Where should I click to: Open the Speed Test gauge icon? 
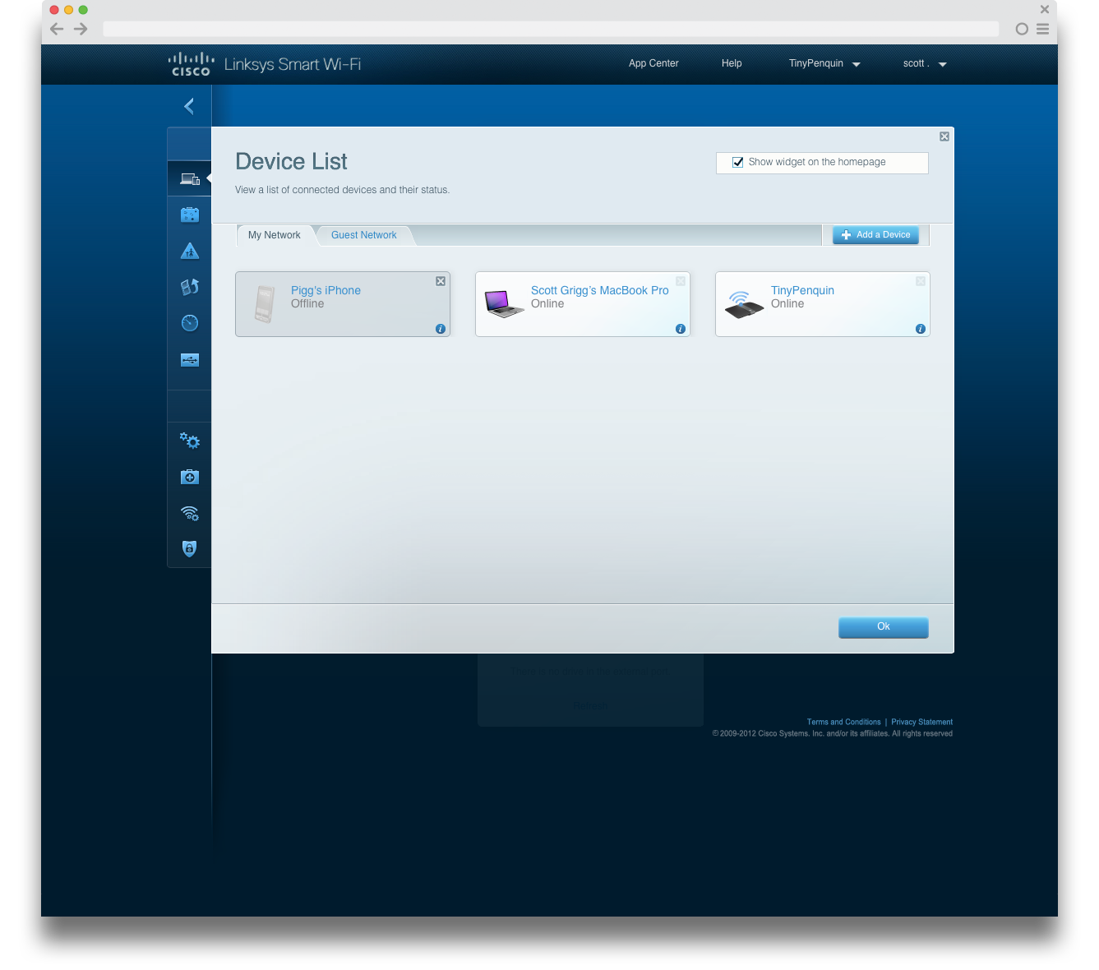tap(190, 323)
